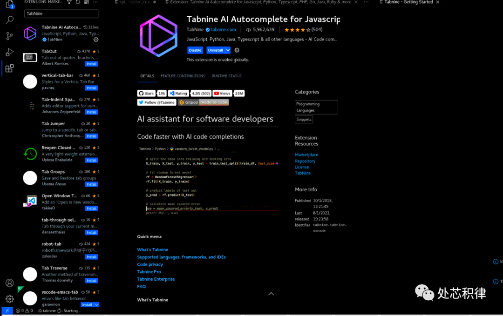This screenshot has height=316, width=503.
Task: Select the Tabnine AI Autocomplete list entry
Action: (61, 34)
